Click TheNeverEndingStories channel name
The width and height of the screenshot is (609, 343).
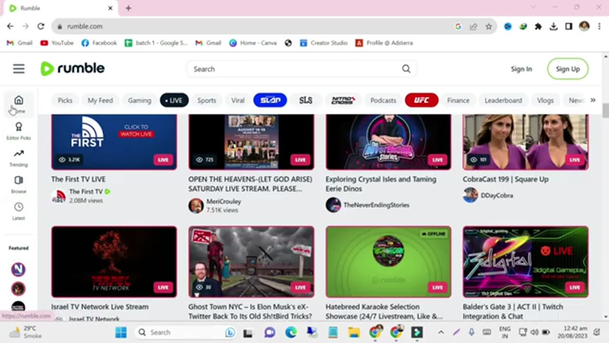coord(376,205)
